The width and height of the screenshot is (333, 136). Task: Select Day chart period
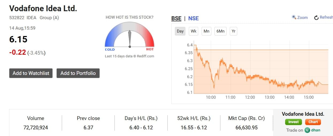point(180,31)
